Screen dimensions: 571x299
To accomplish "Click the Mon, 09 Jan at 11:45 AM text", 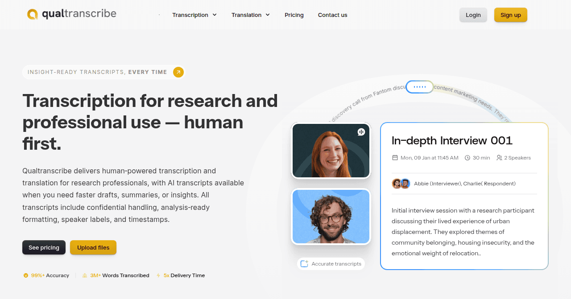I will [430, 158].
